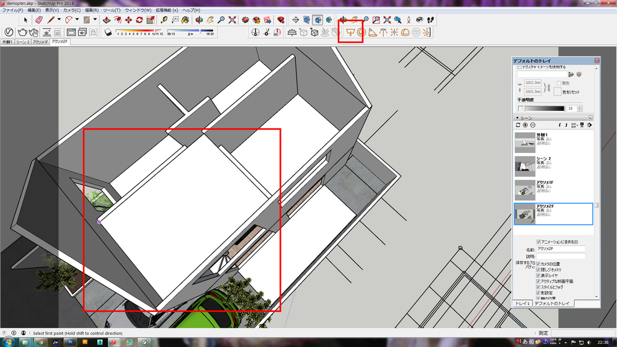Select the Text label tool
The width and height of the screenshot is (617, 347).
coord(175,20)
